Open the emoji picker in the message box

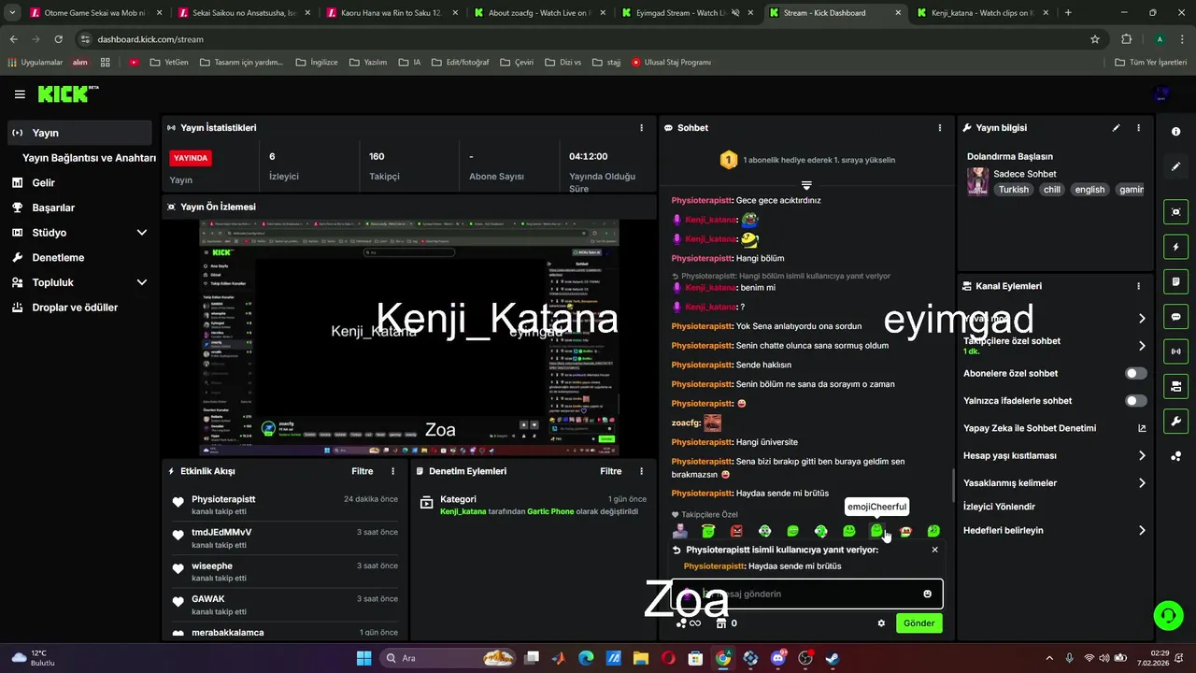(x=927, y=594)
